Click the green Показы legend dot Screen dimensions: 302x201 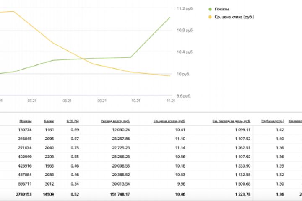coord(210,9)
